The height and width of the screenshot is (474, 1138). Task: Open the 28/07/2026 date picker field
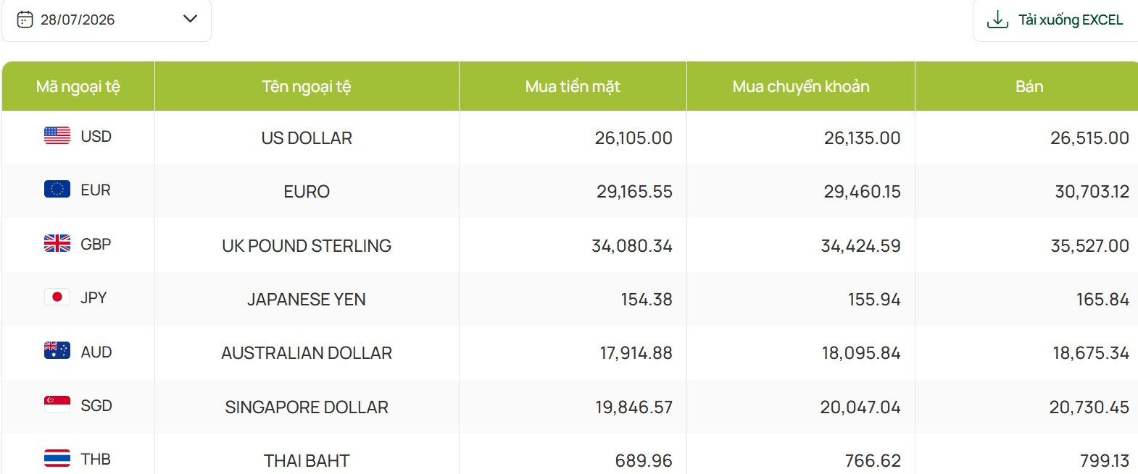tap(107, 20)
